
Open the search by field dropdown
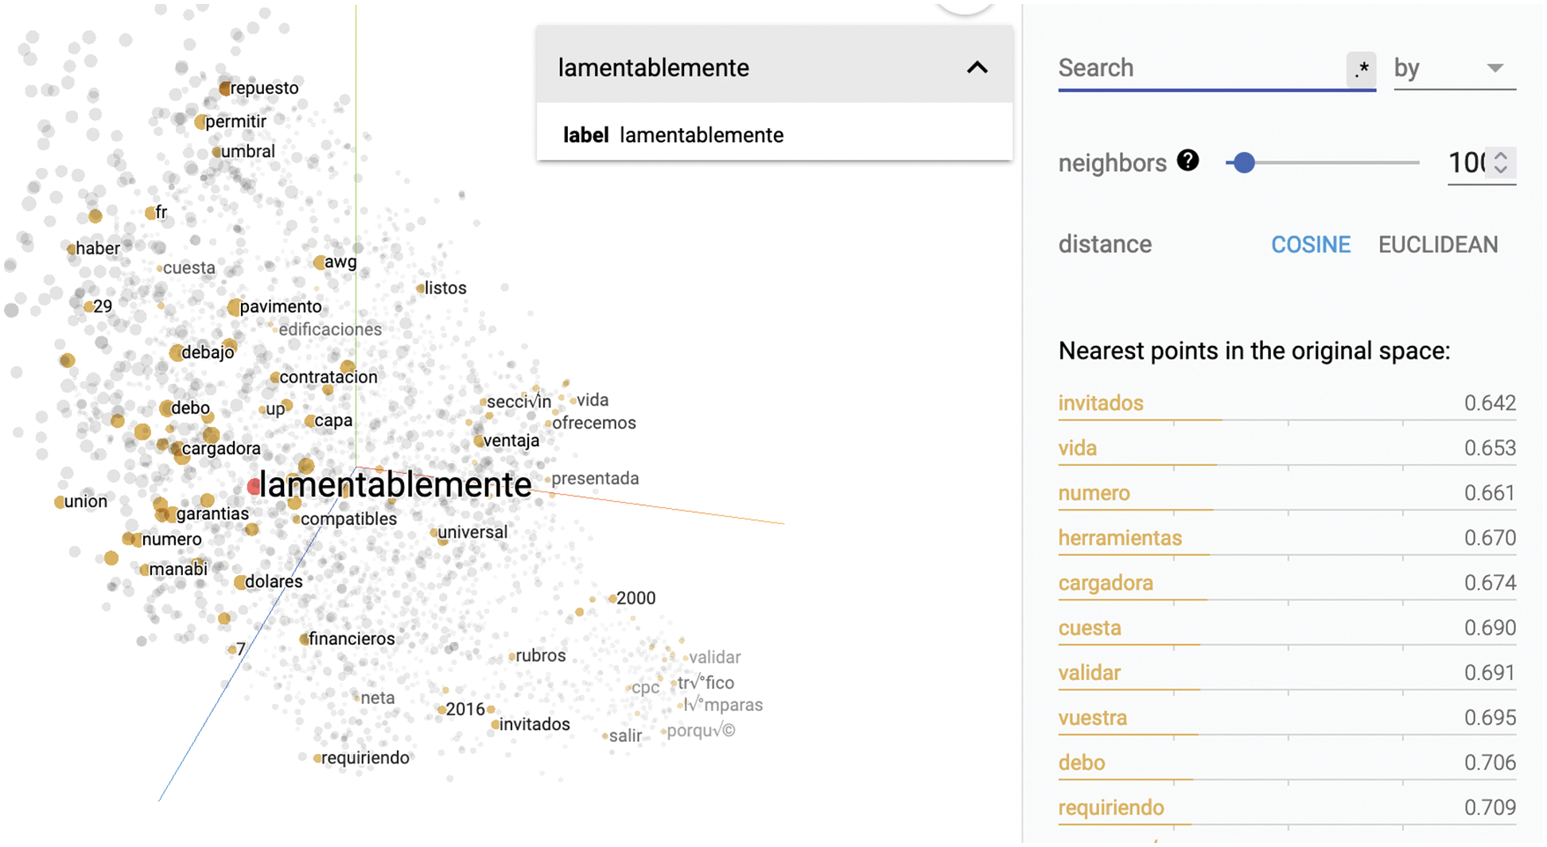point(1454,69)
